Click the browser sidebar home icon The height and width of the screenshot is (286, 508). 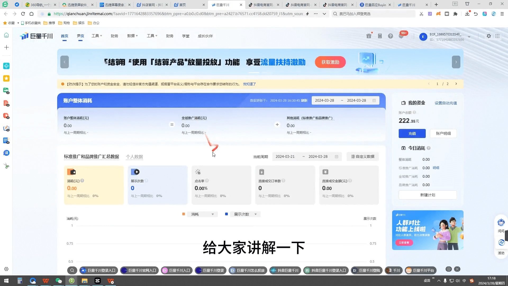(x=6, y=35)
